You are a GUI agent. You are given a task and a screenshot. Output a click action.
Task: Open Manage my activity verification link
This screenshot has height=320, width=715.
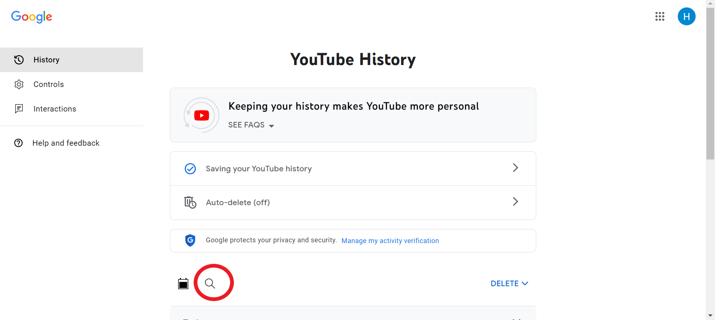[390, 241]
